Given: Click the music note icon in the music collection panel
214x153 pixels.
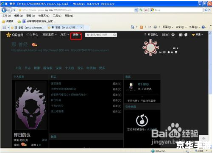Looking at the screenshot, I should click(142, 120).
